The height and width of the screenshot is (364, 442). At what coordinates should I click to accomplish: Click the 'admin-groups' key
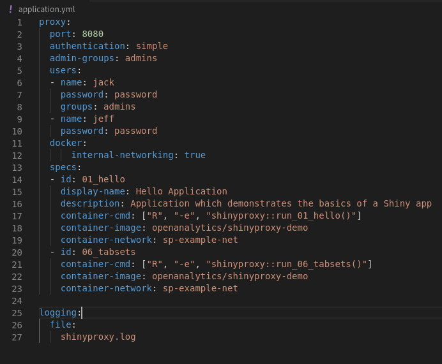coord(82,58)
